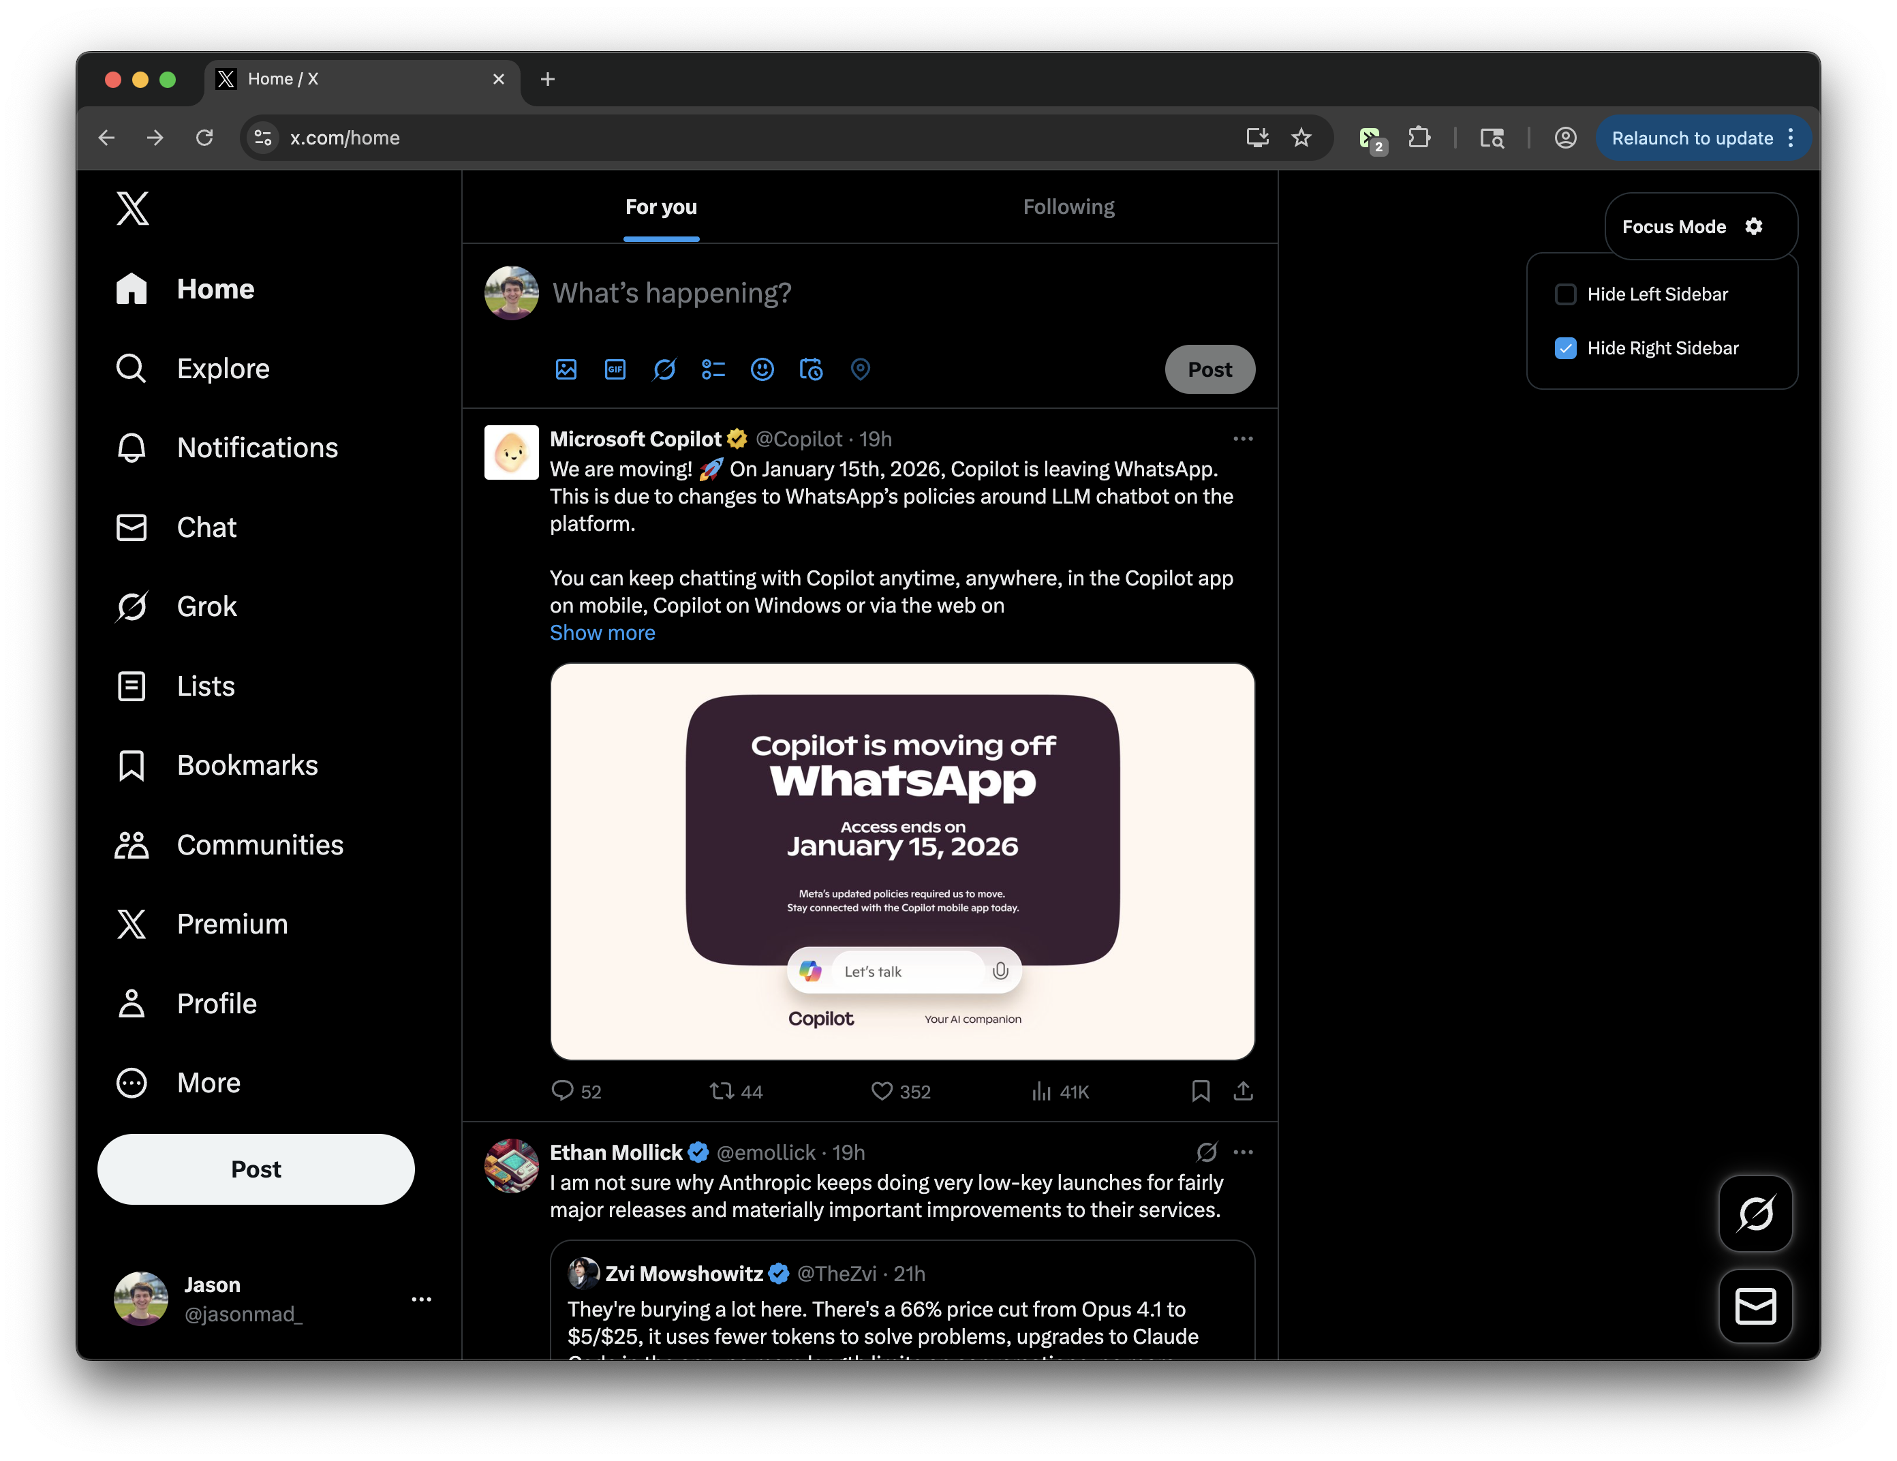Viewport: 1897px width, 1461px height.
Task: Click the GIF icon in composer
Action: pyautogui.click(x=615, y=369)
